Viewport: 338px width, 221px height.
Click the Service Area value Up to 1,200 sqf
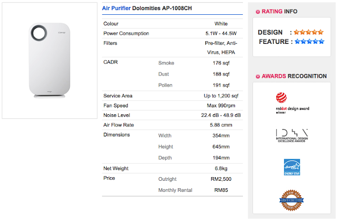[221, 96]
